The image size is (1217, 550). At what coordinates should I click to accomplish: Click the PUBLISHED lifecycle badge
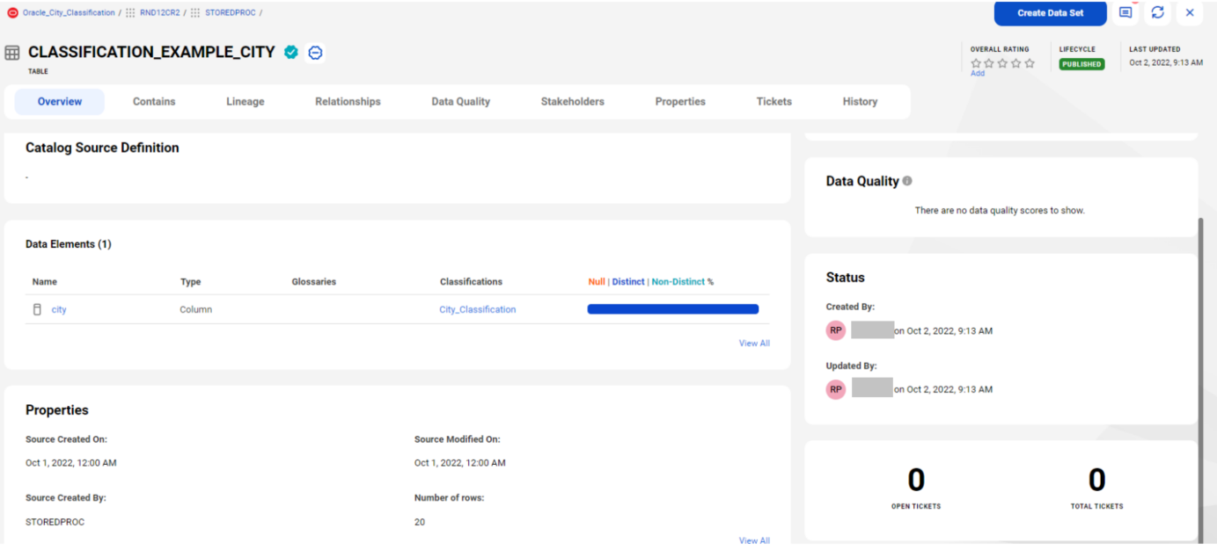tap(1081, 64)
